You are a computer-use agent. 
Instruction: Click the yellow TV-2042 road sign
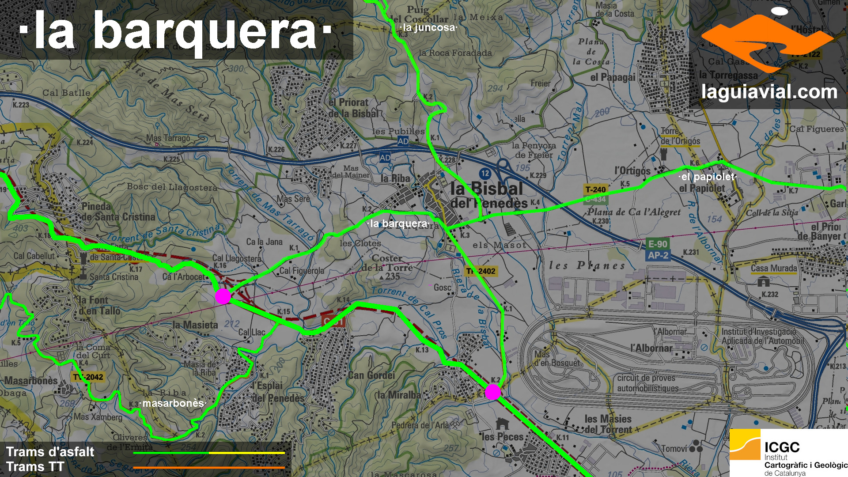pos(88,377)
